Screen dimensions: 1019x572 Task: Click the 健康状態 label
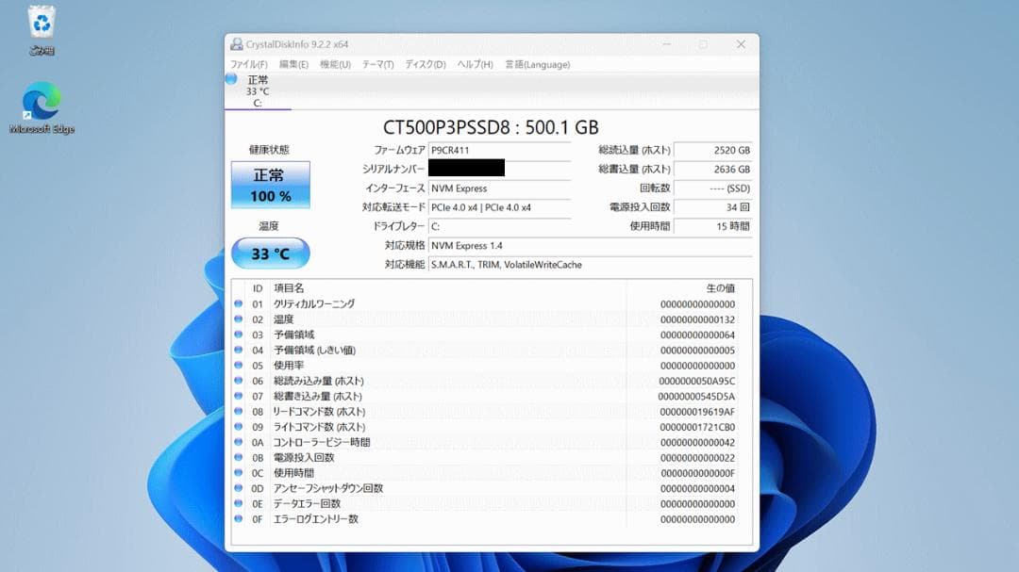(269, 150)
